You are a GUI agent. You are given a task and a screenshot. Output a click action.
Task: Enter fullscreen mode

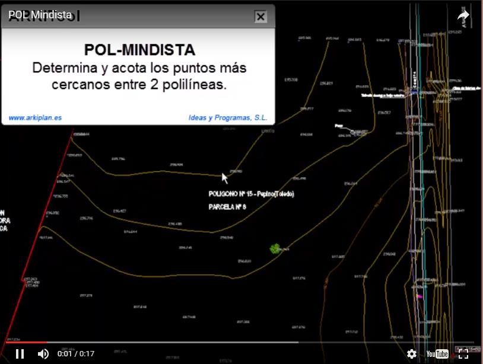tap(463, 354)
